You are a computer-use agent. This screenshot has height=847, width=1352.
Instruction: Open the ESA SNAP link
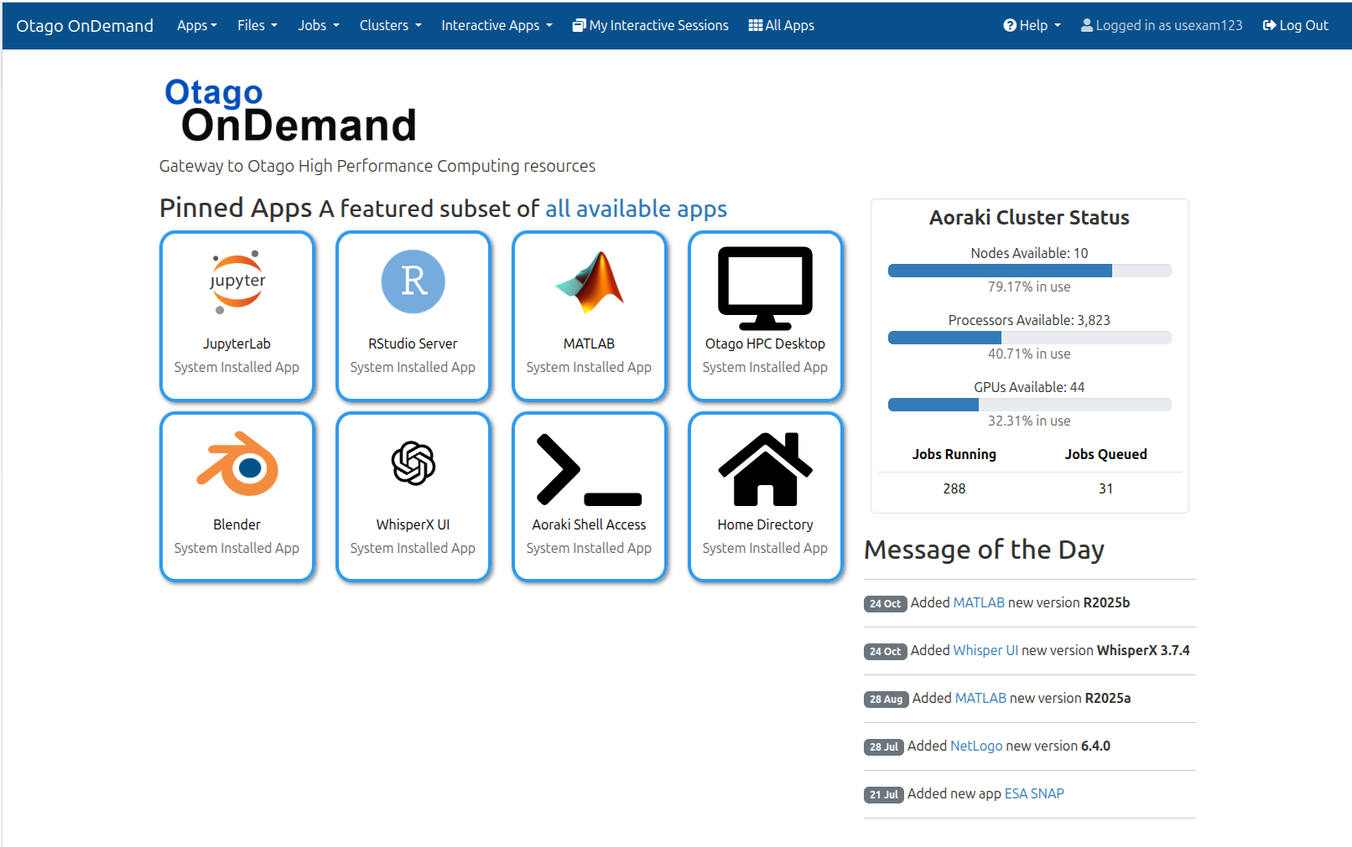point(1034,793)
